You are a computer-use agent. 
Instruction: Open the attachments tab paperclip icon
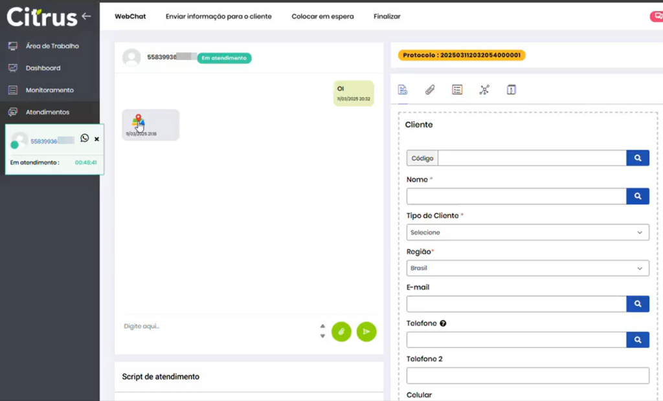(430, 90)
